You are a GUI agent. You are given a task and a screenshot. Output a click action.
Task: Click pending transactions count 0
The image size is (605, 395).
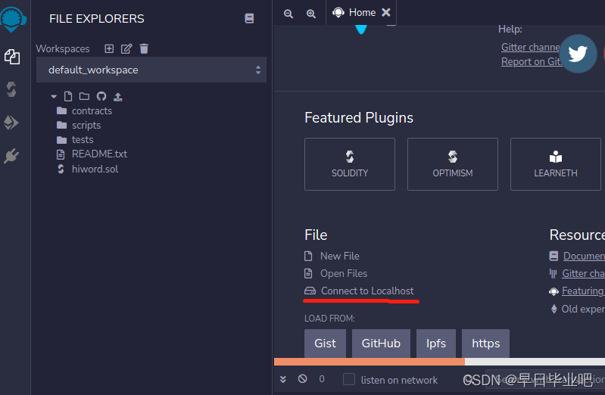322,379
